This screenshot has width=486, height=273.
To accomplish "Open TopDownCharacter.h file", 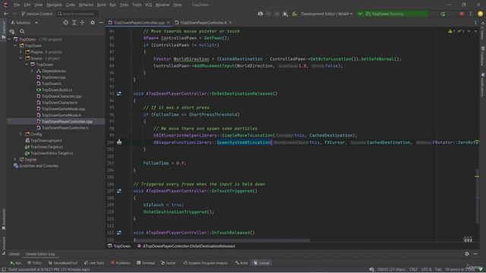I will click(59, 102).
